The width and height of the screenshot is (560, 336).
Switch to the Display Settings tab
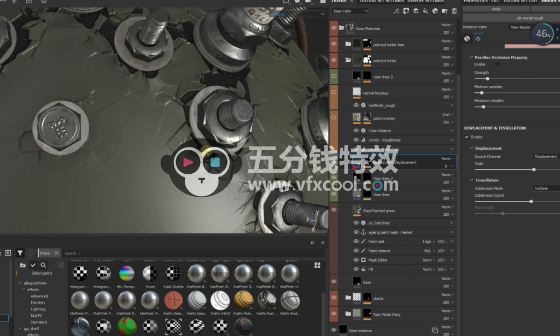point(425,2)
